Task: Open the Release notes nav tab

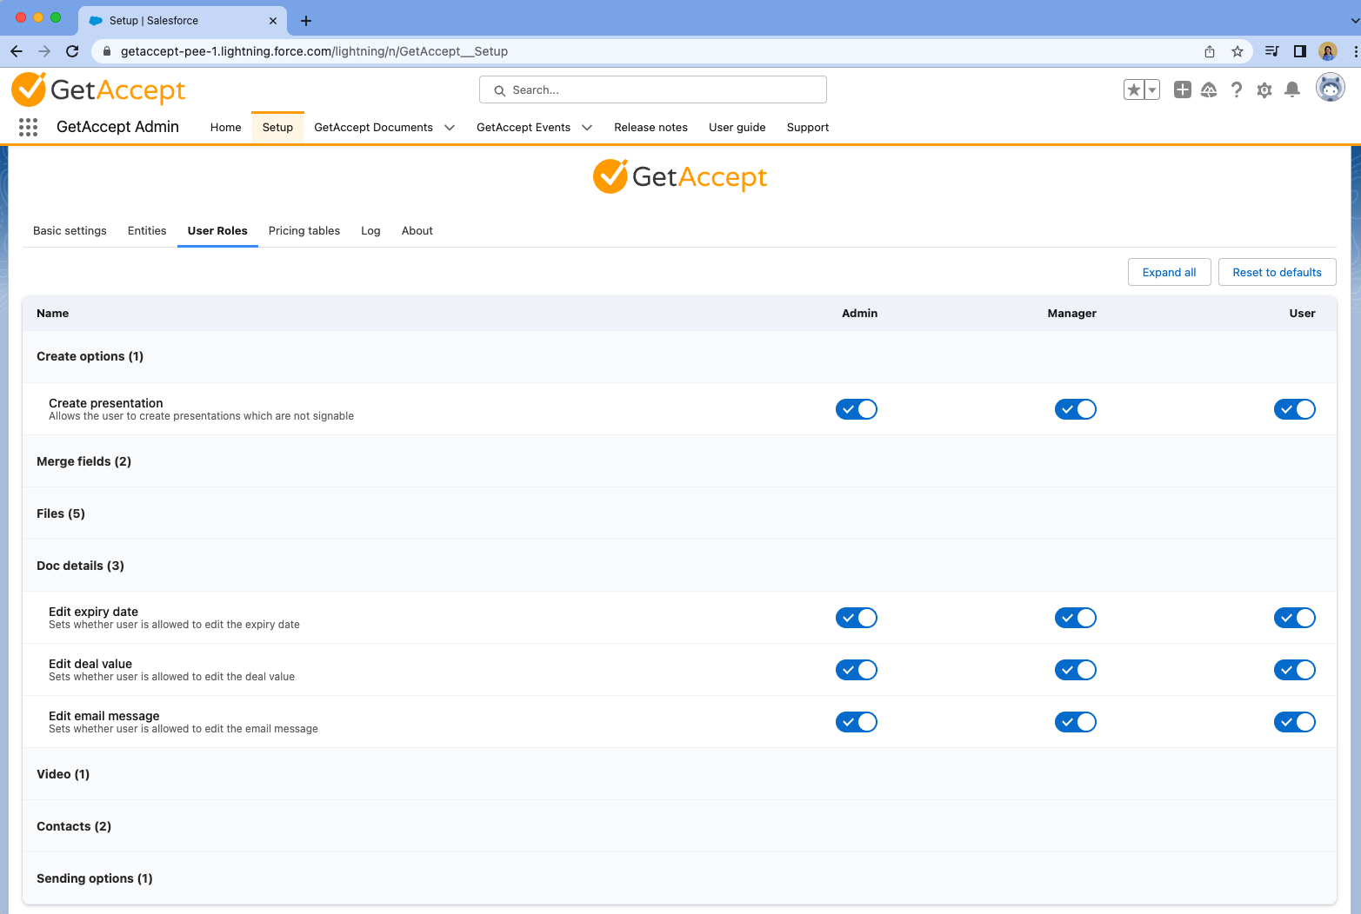Action: (650, 127)
